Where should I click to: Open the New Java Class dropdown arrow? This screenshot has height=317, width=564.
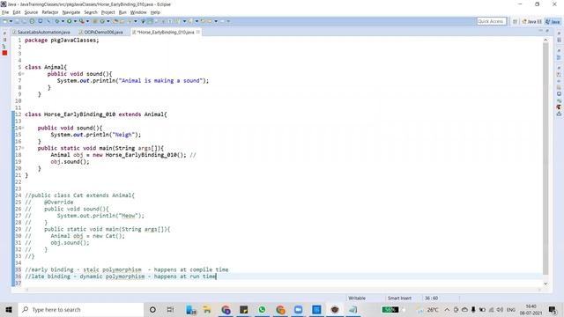(108, 21)
